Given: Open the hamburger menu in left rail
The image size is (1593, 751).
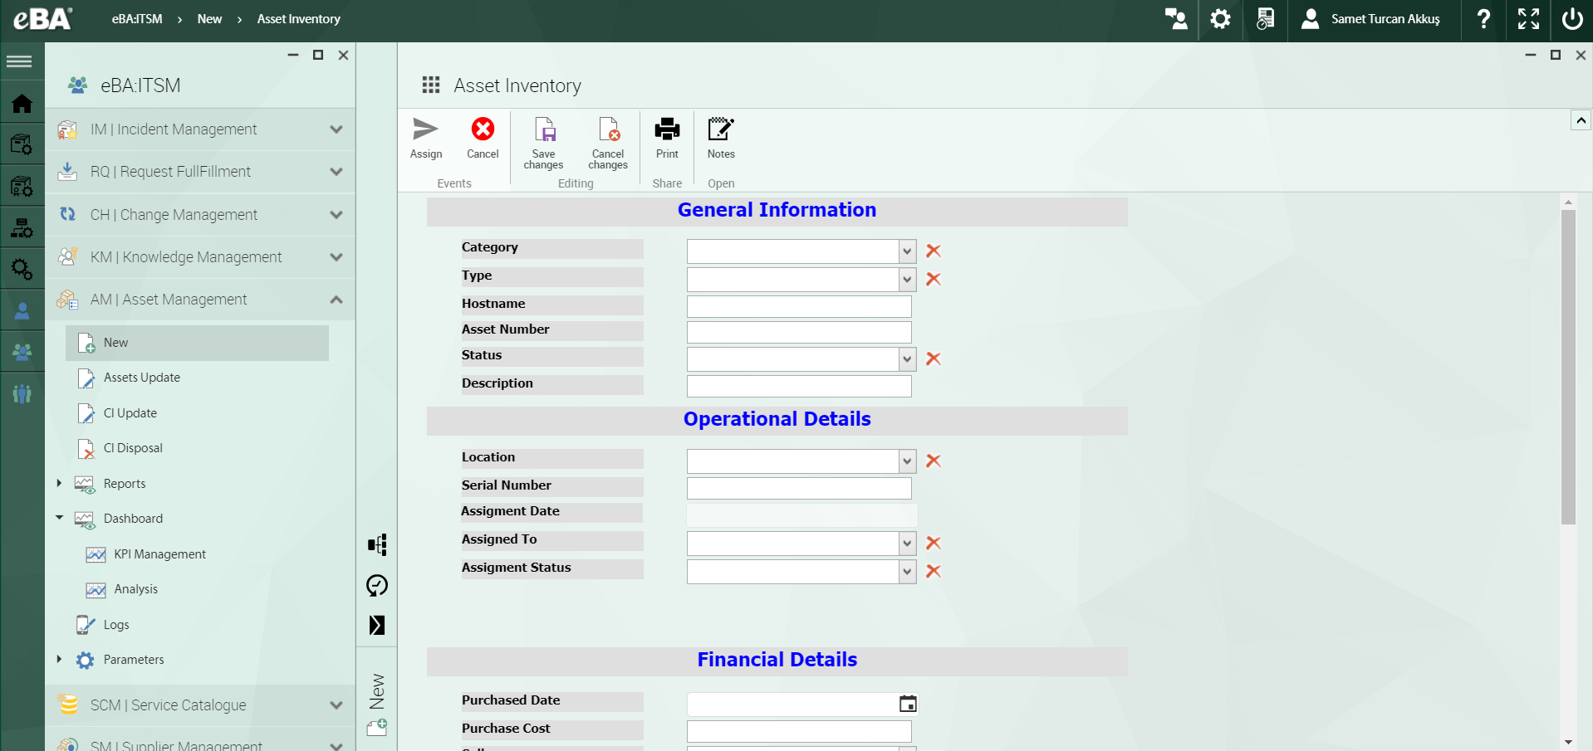Looking at the screenshot, I should pyautogui.click(x=19, y=61).
